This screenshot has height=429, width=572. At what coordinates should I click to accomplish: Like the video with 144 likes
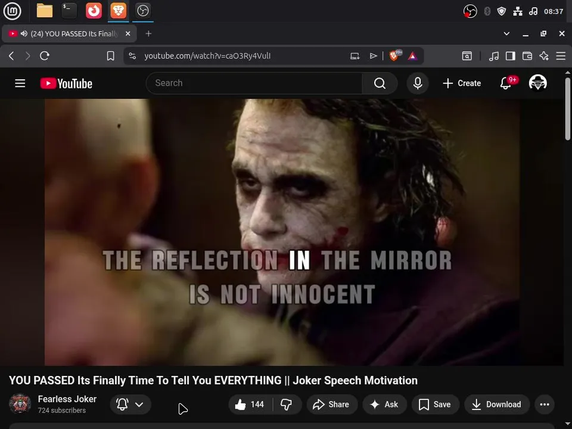(x=250, y=404)
